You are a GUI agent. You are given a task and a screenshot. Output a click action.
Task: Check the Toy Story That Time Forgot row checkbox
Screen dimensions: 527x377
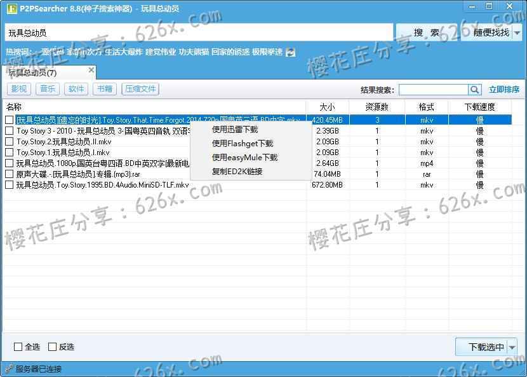click(x=10, y=120)
